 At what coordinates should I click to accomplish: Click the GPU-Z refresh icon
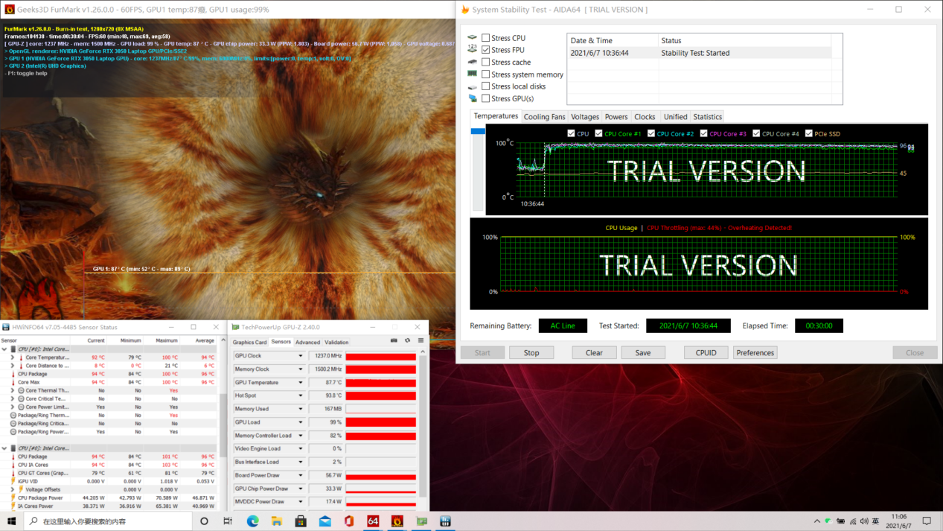coord(407,341)
